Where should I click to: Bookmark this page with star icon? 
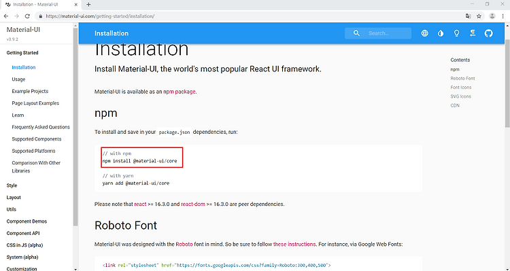[479, 16]
